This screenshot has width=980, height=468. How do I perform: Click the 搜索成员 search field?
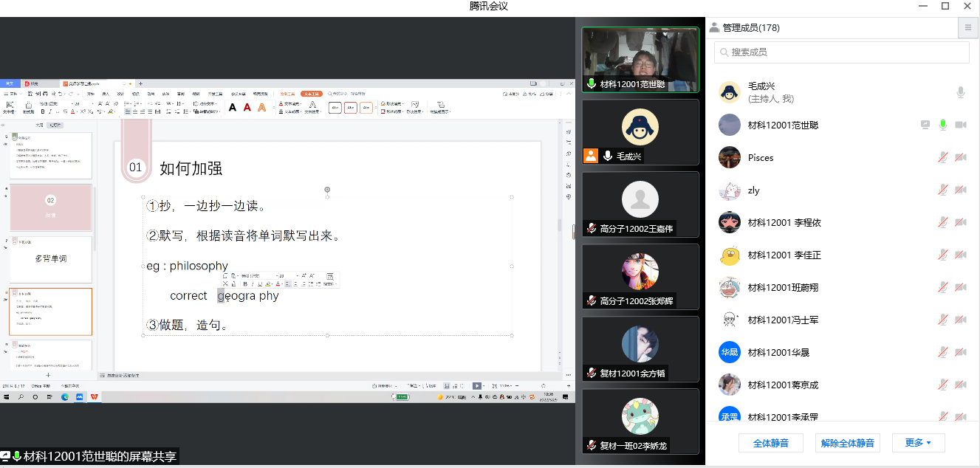[x=842, y=52]
